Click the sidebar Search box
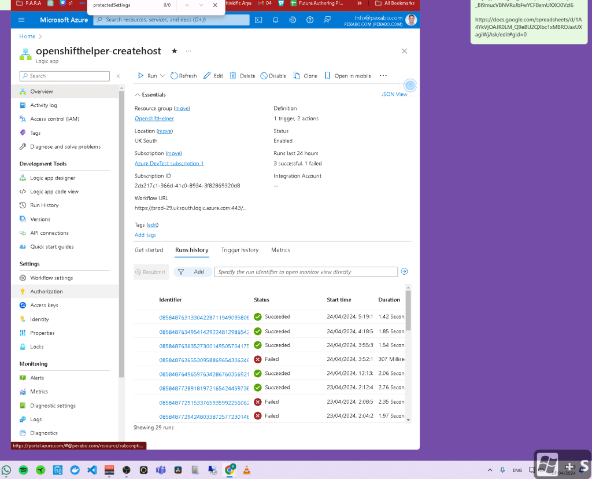 click(x=65, y=76)
